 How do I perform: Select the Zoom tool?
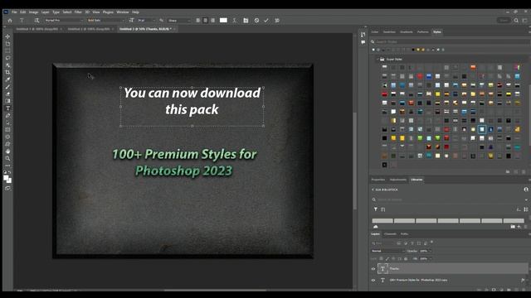(x=7, y=158)
